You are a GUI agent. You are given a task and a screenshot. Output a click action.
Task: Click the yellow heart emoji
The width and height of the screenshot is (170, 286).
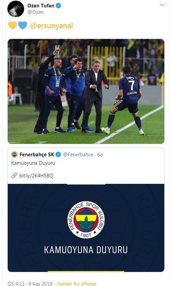(12, 25)
